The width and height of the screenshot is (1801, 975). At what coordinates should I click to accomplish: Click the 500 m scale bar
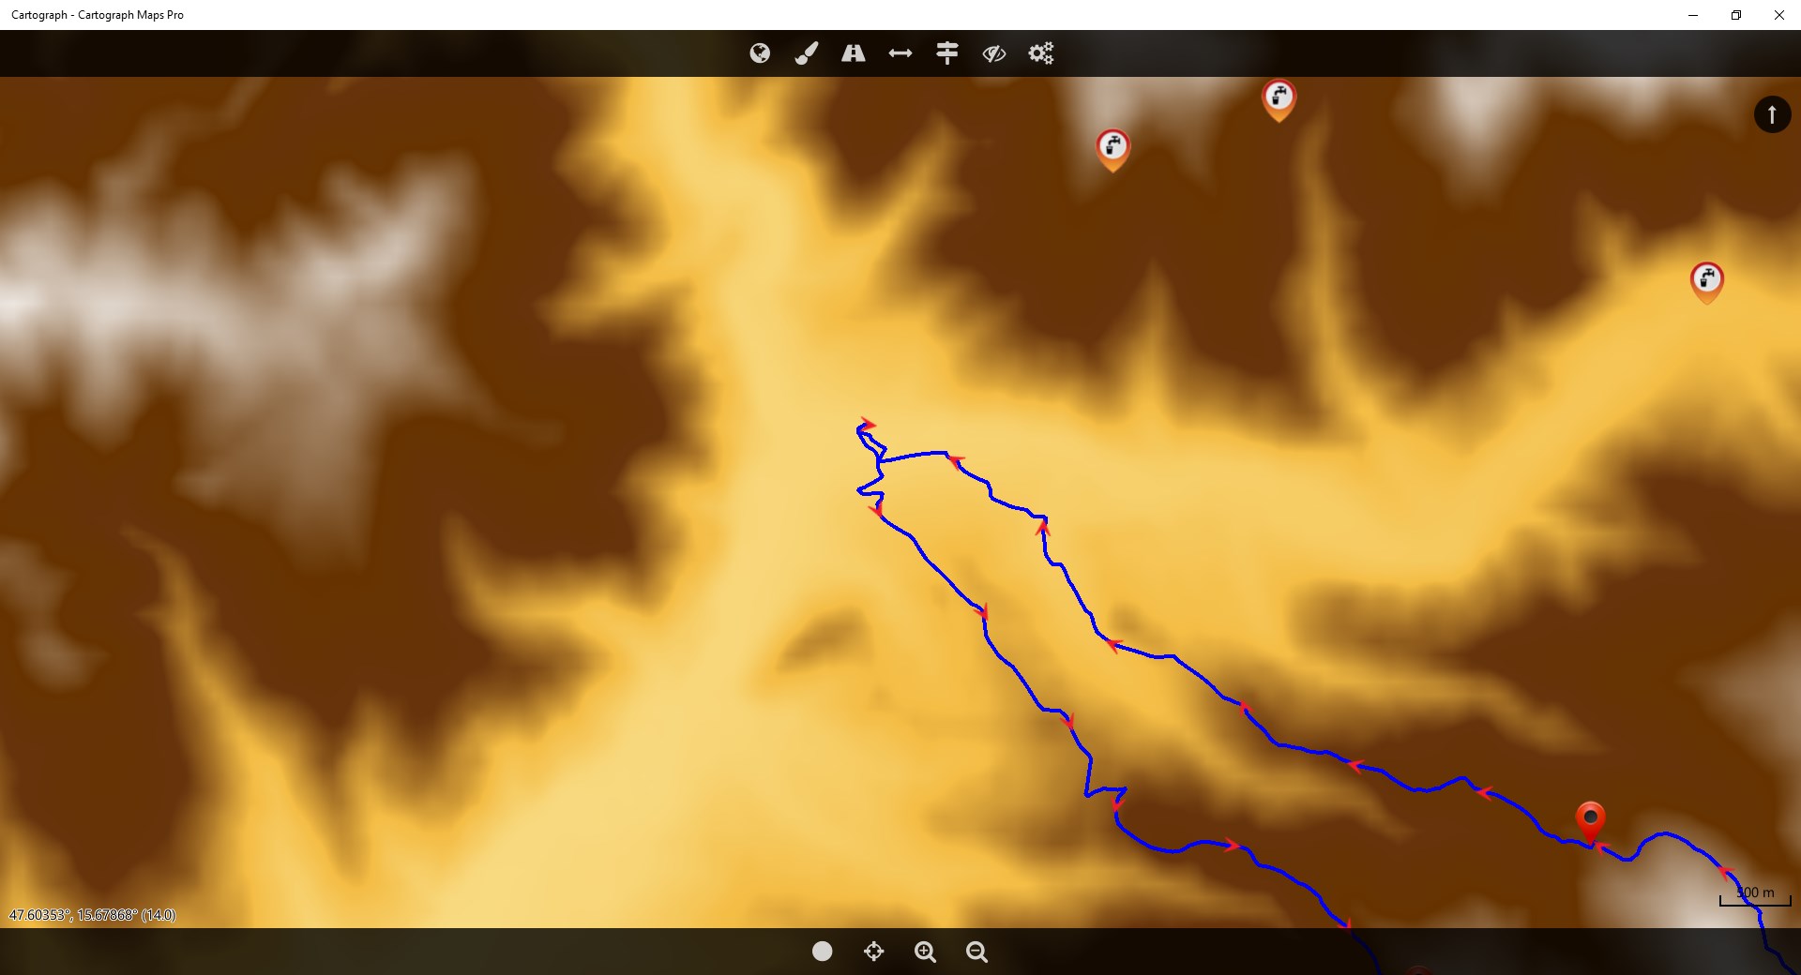pos(1755,897)
